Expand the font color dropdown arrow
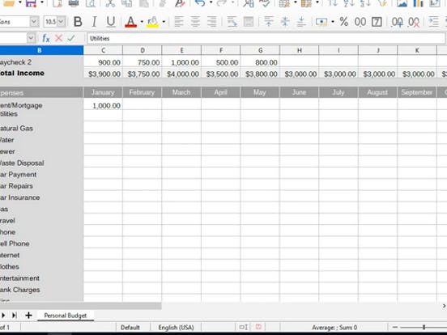 142,22
